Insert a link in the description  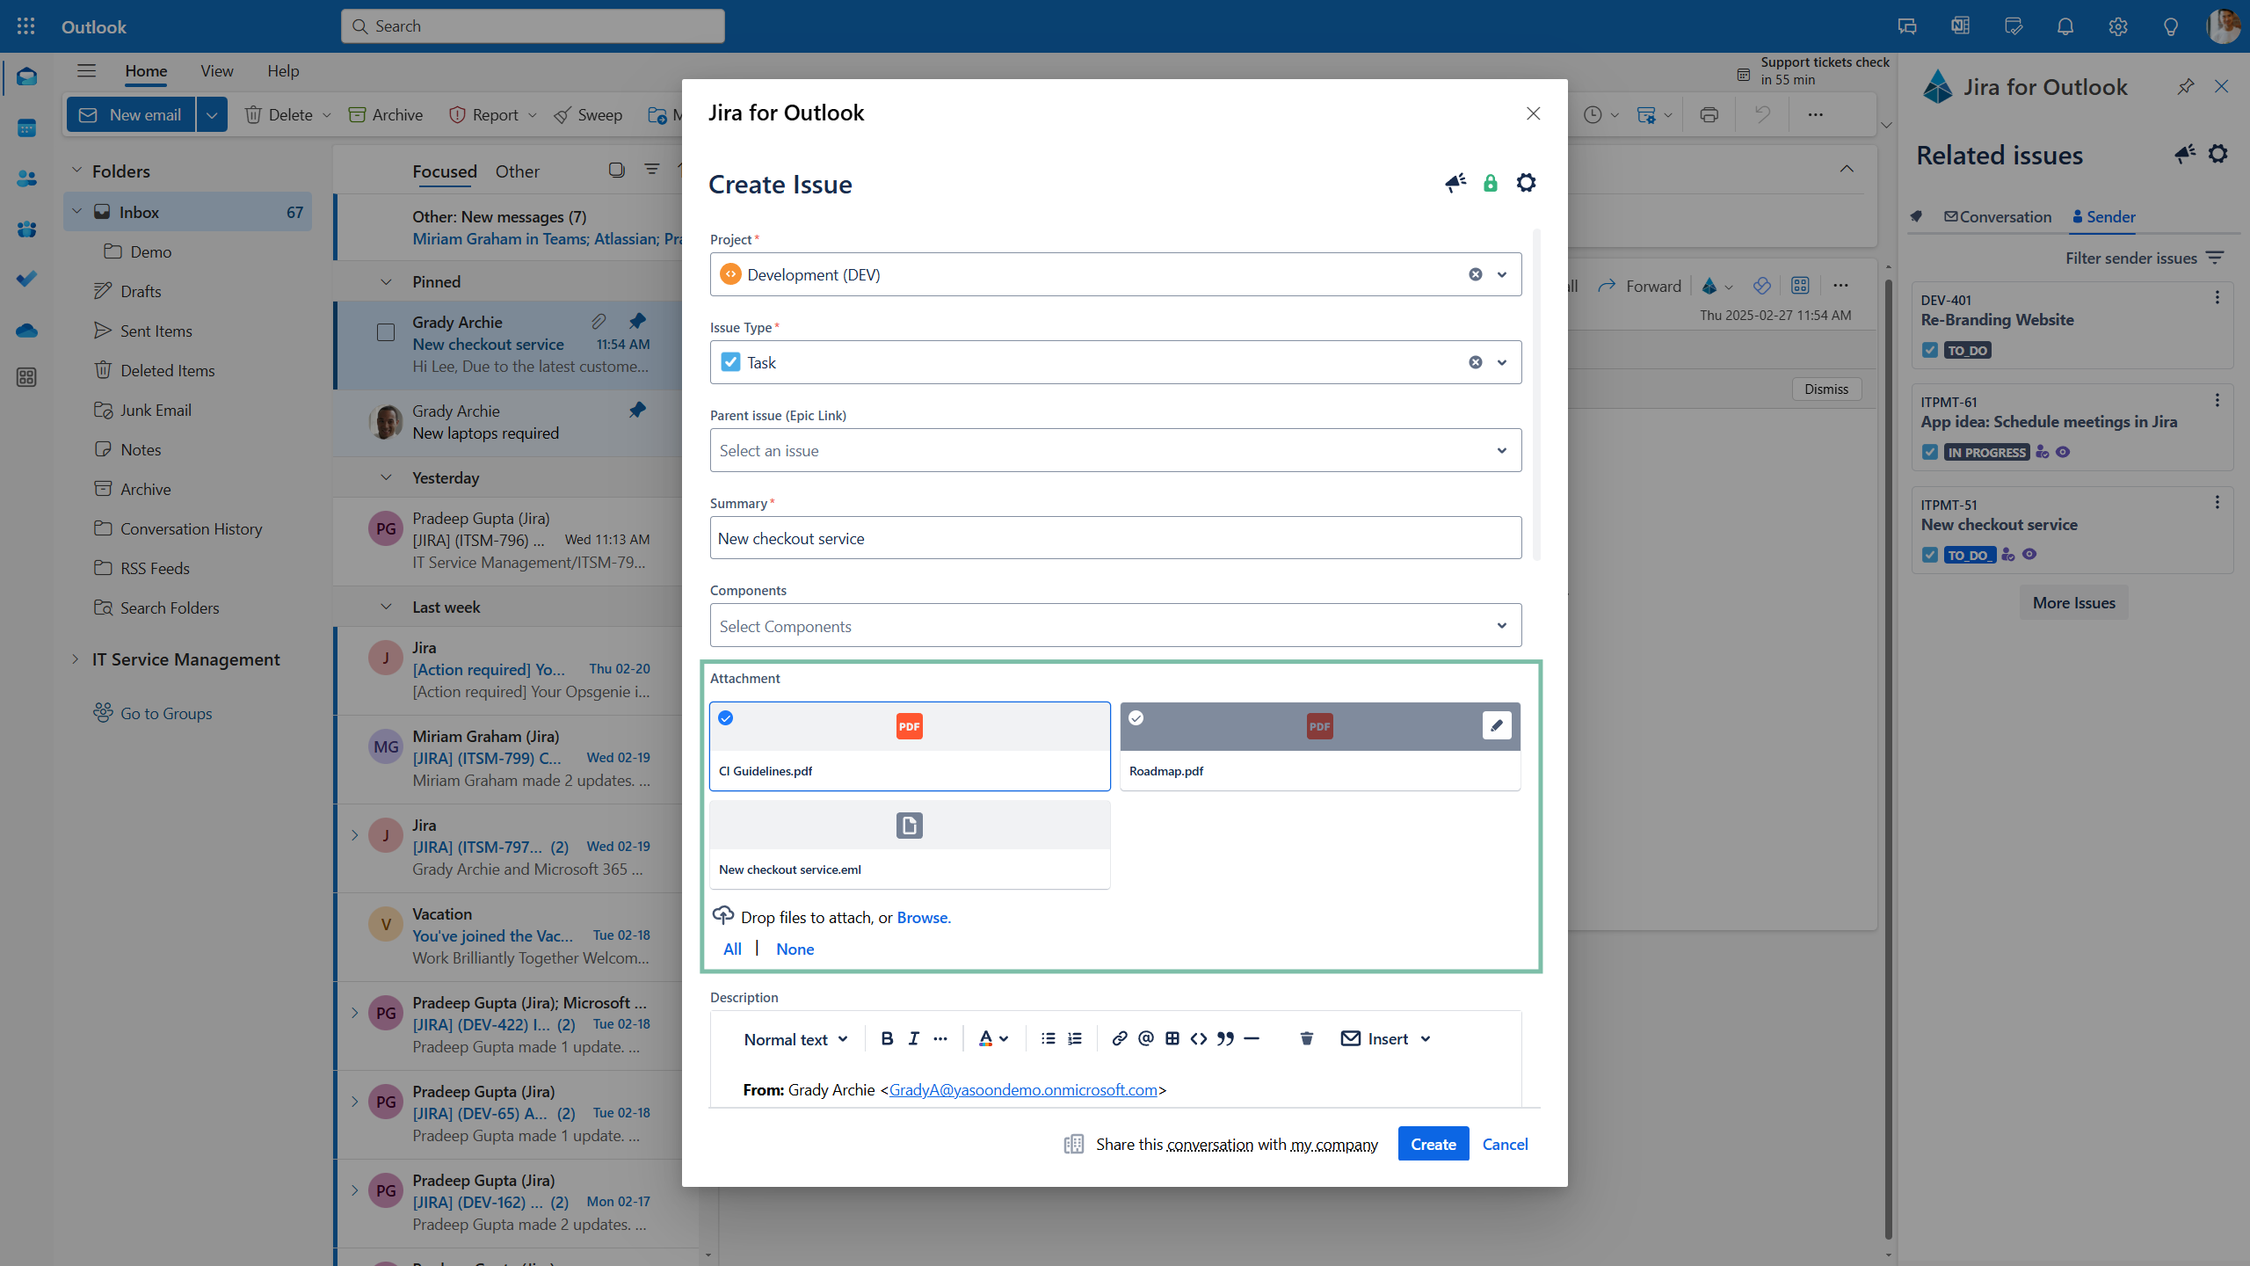point(1119,1038)
